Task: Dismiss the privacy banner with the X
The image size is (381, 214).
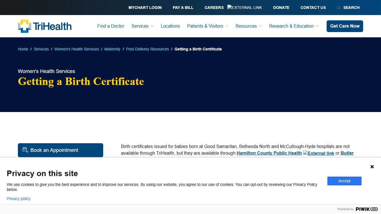Action: (x=372, y=167)
